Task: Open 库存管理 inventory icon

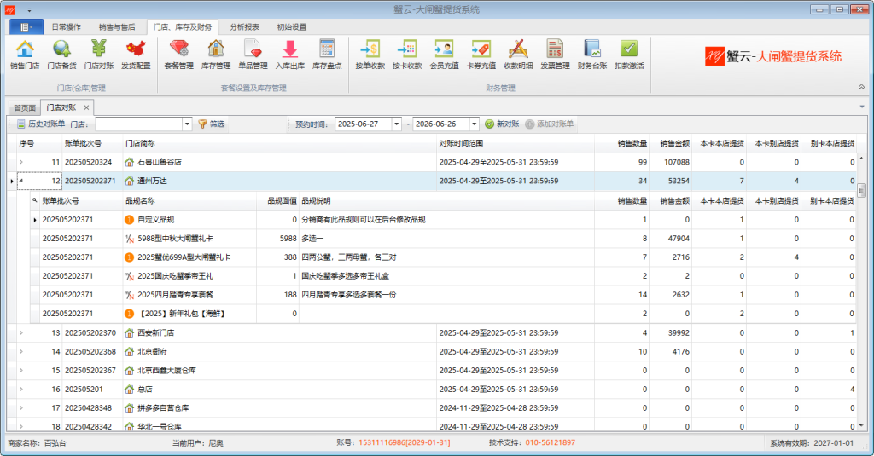Action: click(x=216, y=55)
